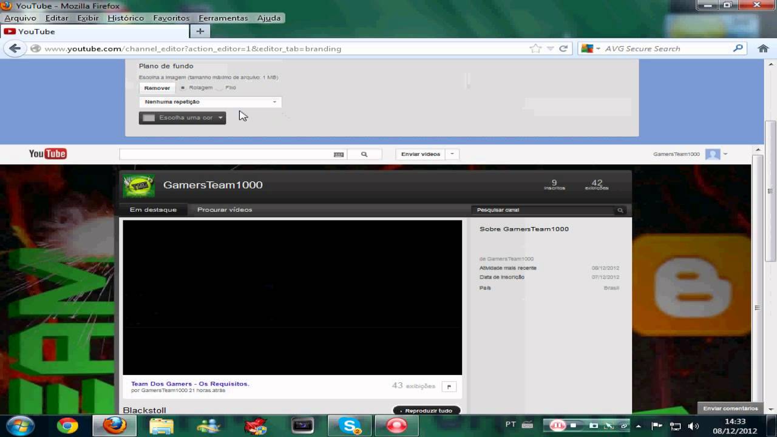Show hidden tray icons arrow

coord(639,426)
